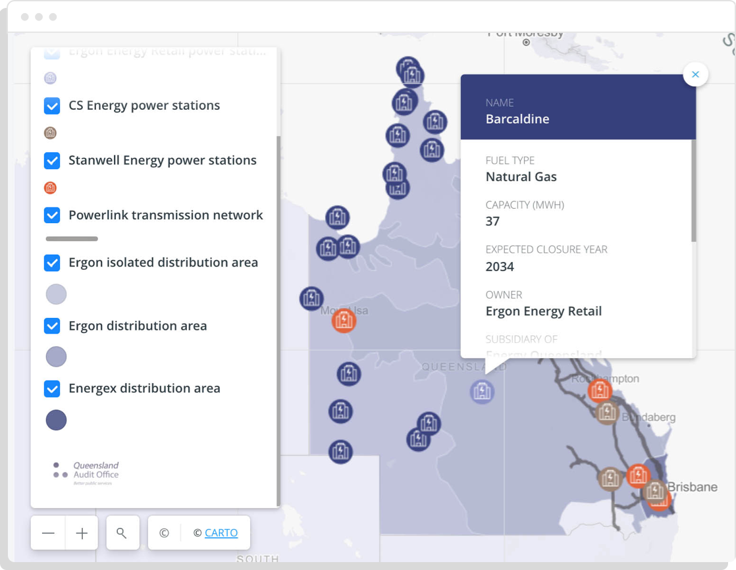Viewport: 736px width, 570px height.
Task: Uncheck Ergon distribution area checkbox
Action: [x=52, y=326]
